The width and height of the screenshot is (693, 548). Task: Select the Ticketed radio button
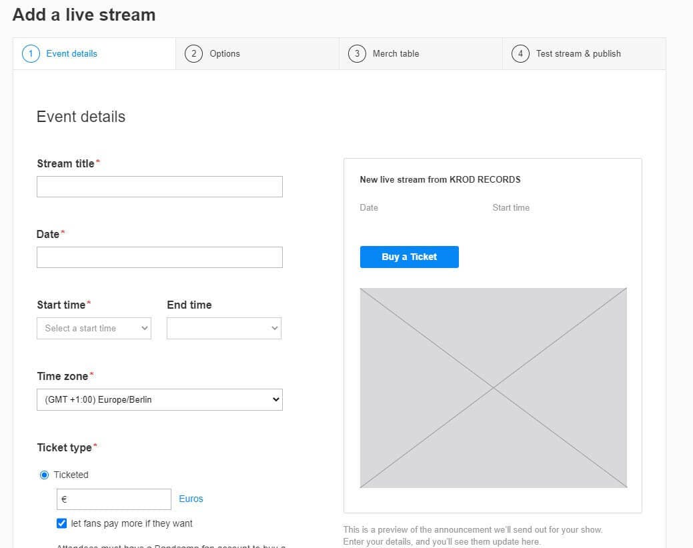point(44,475)
